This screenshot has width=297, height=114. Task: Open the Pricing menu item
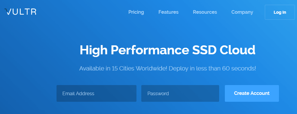(x=136, y=12)
